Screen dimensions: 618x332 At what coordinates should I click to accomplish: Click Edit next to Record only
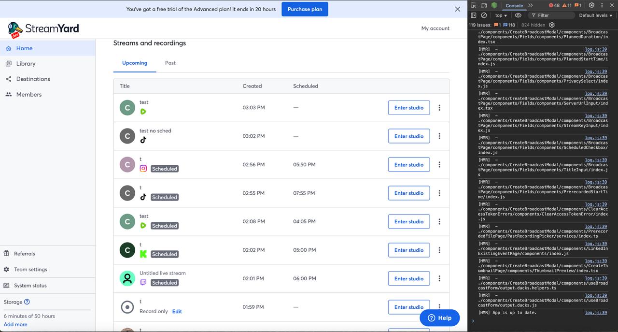[x=177, y=312]
